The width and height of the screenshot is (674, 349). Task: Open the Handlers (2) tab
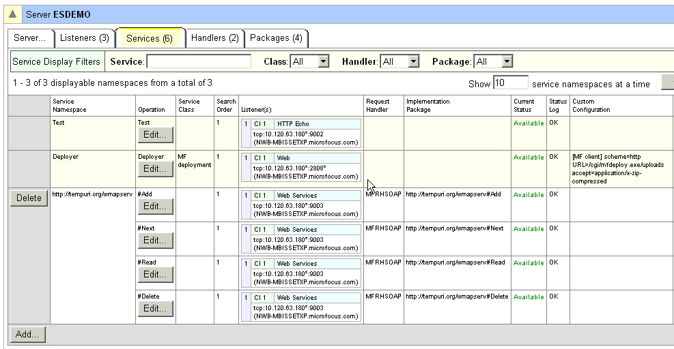214,38
